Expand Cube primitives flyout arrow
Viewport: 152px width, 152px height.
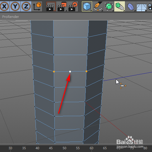(91, 11)
